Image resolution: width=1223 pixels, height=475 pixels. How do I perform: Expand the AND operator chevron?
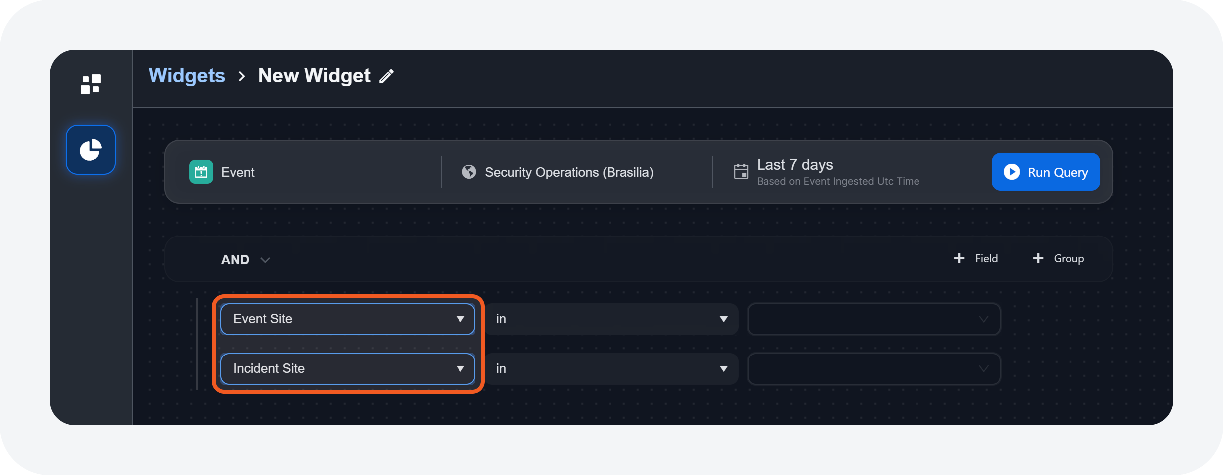[x=265, y=260]
